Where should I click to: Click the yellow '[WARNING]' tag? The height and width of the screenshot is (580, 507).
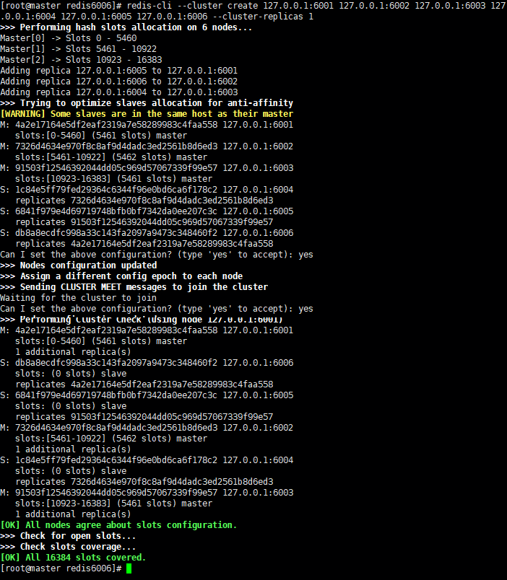point(22,114)
